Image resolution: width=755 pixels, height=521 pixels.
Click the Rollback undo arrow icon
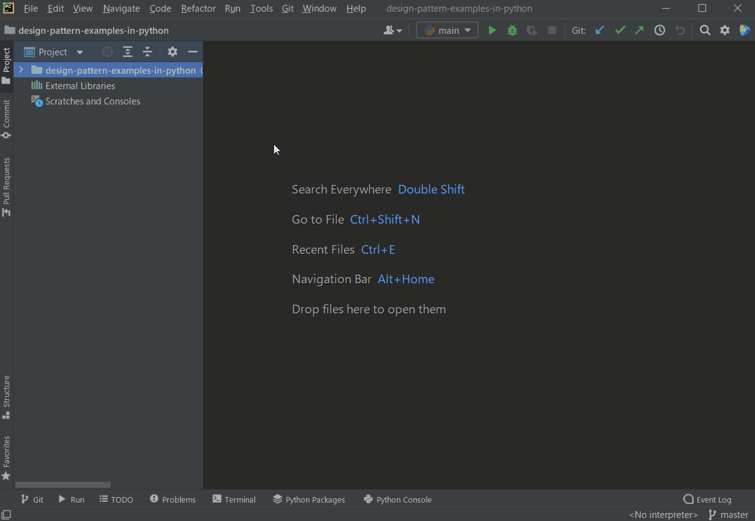[x=679, y=30]
